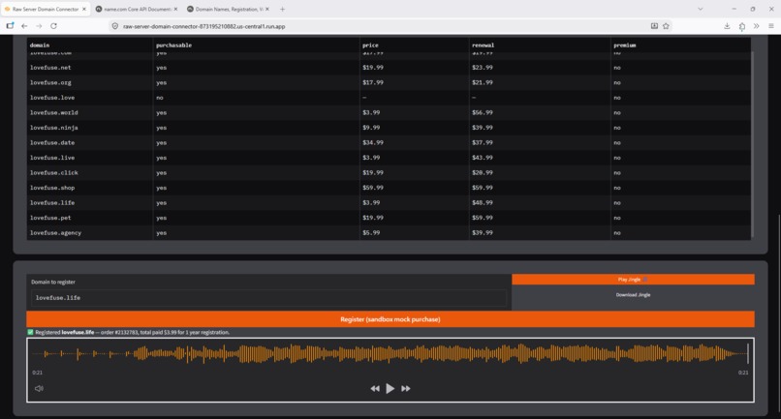781x419 pixels.
Task: List all tabs dropdown arrow
Action: (701, 9)
